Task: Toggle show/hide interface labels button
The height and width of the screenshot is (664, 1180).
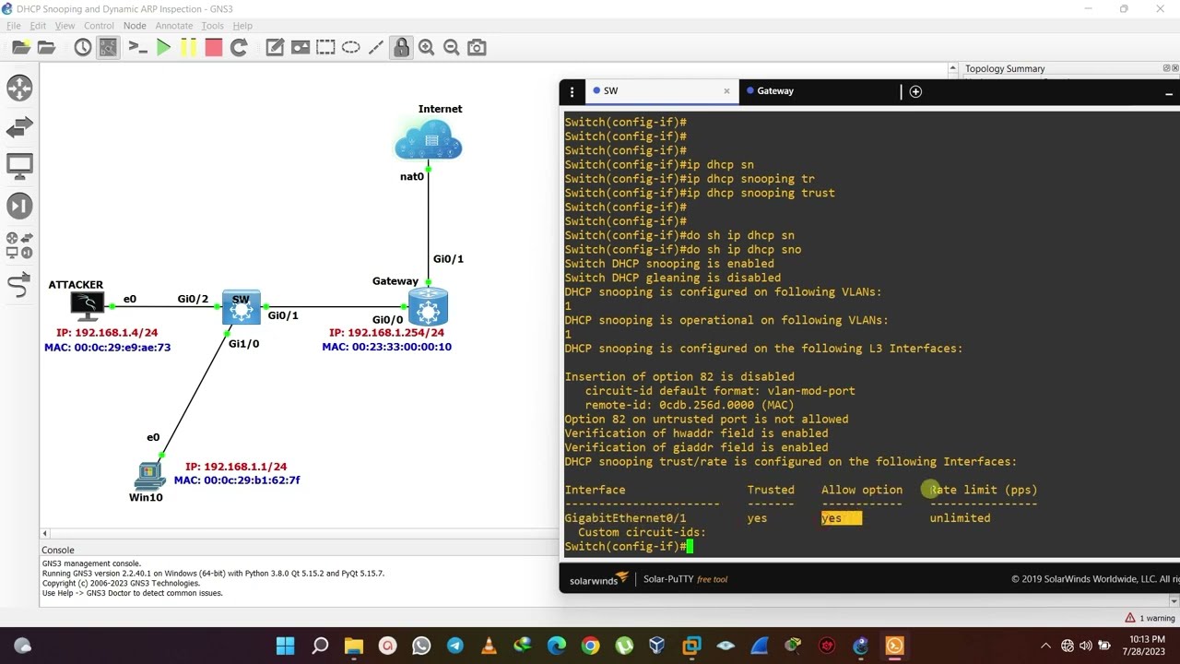Action: pos(108,47)
